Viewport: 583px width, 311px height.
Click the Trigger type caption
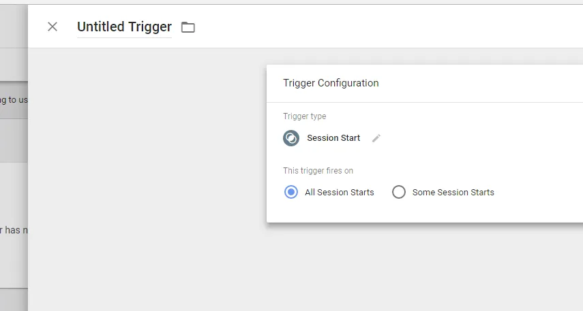(305, 116)
